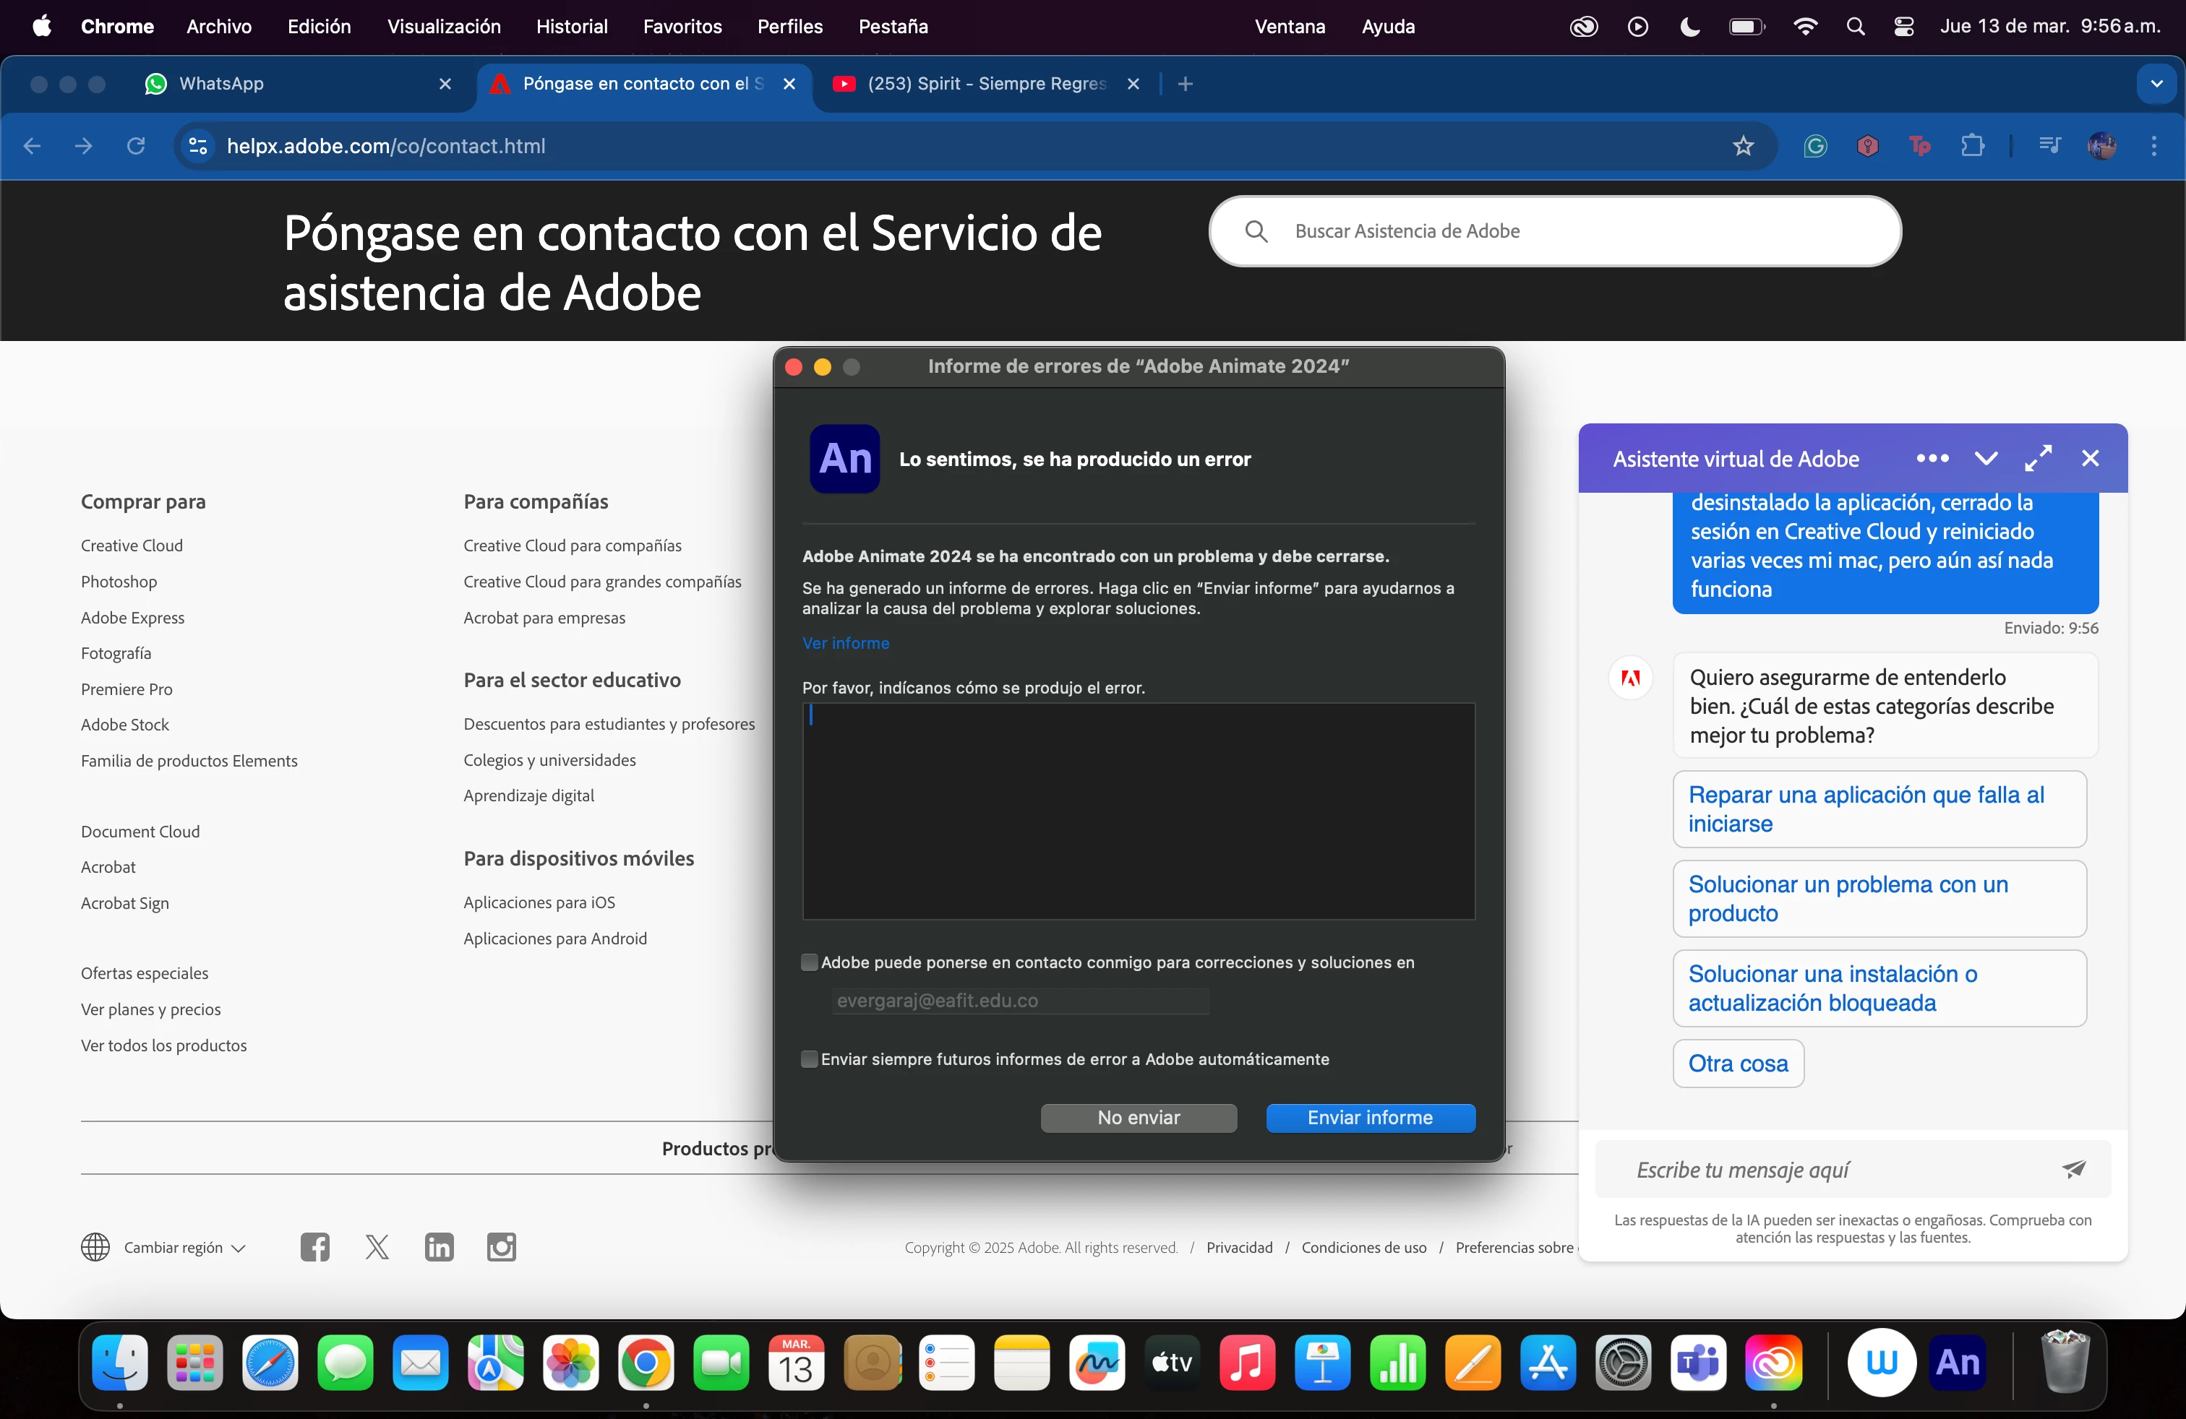The height and width of the screenshot is (1419, 2186).
Task: Open the Grammarly extension icon
Action: tap(1815, 146)
